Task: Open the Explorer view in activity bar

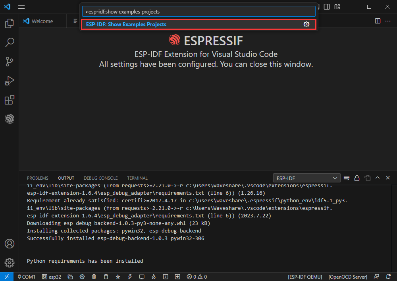Action: 10,23
